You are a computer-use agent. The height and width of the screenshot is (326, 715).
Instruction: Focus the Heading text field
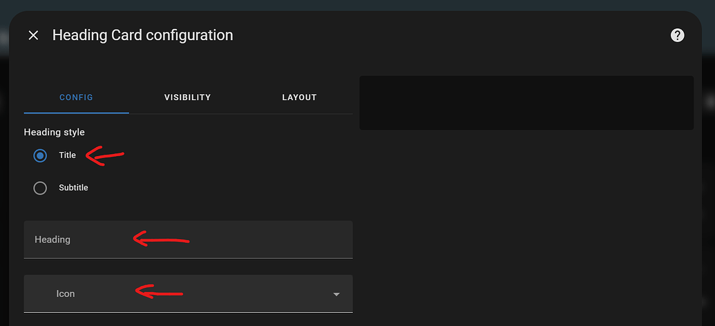click(x=188, y=240)
